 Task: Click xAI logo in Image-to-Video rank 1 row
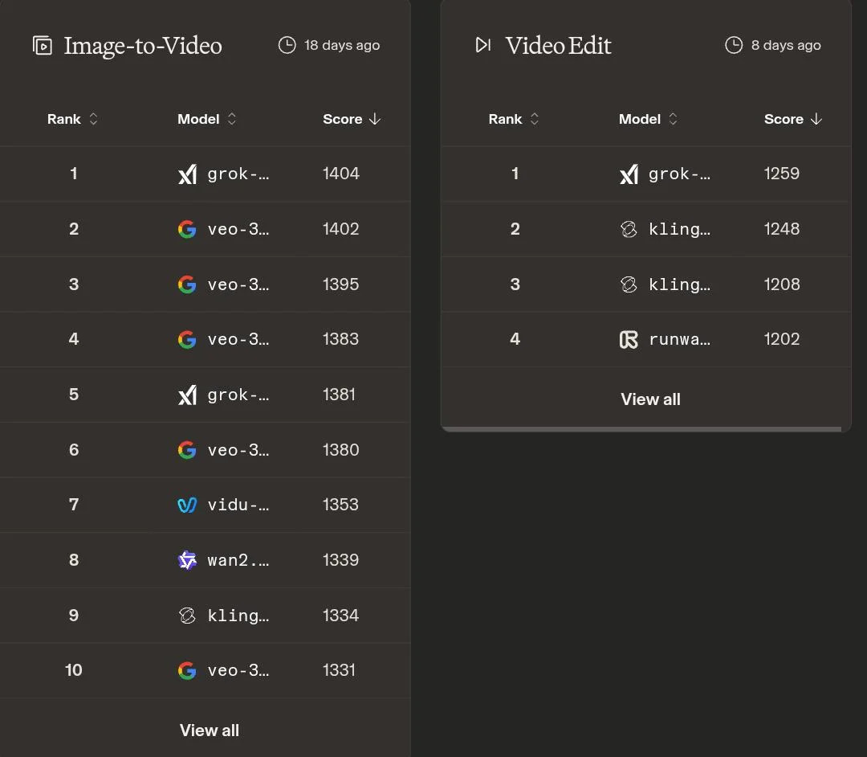(187, 174)
